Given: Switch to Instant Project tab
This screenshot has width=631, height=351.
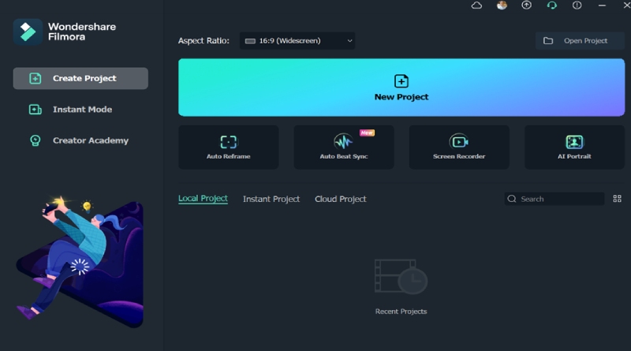Looking at the screenshot, I should 271,199.
